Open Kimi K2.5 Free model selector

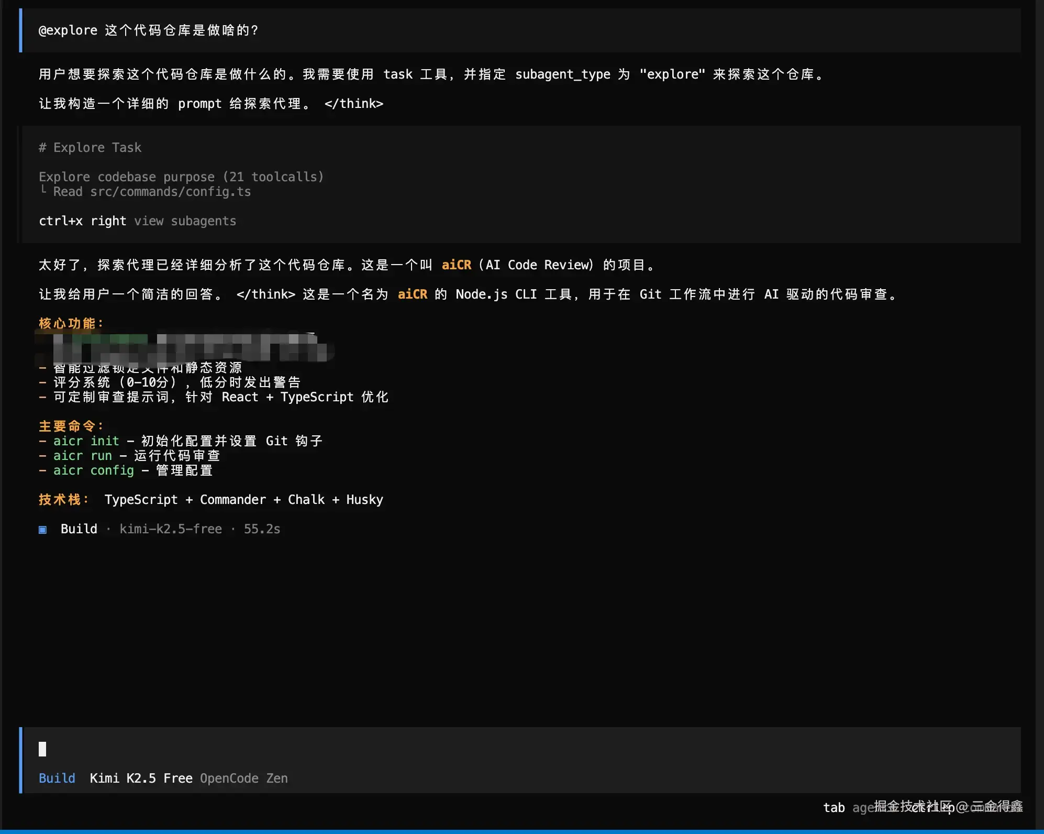141,778
